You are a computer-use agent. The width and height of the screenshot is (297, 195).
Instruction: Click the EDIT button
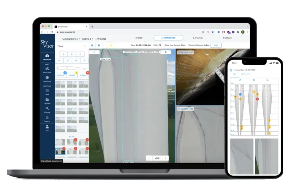[216, 45]
